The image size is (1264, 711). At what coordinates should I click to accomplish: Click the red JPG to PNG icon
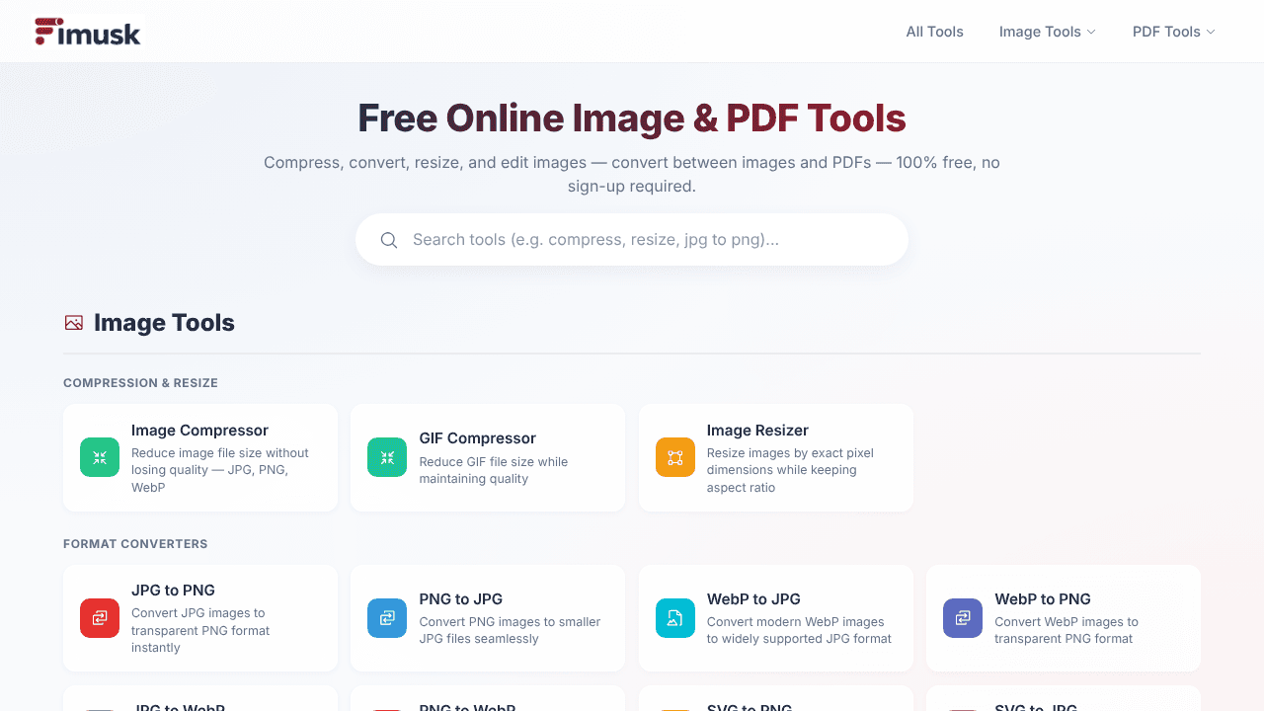[100, 618]
